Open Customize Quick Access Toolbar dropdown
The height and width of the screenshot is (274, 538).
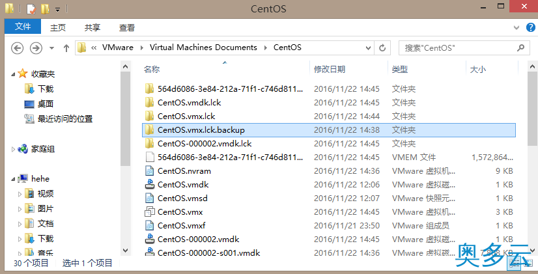pos(57,10)
